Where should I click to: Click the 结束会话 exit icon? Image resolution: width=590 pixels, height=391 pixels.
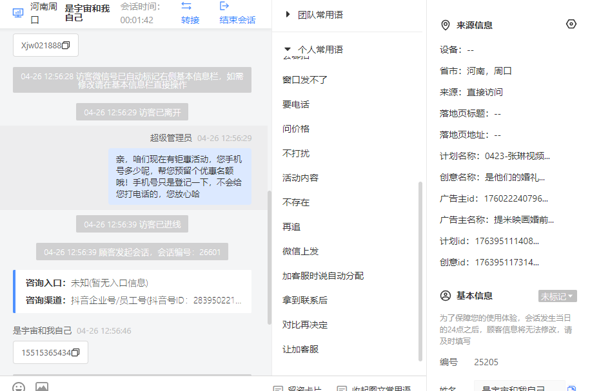point(224,6)
